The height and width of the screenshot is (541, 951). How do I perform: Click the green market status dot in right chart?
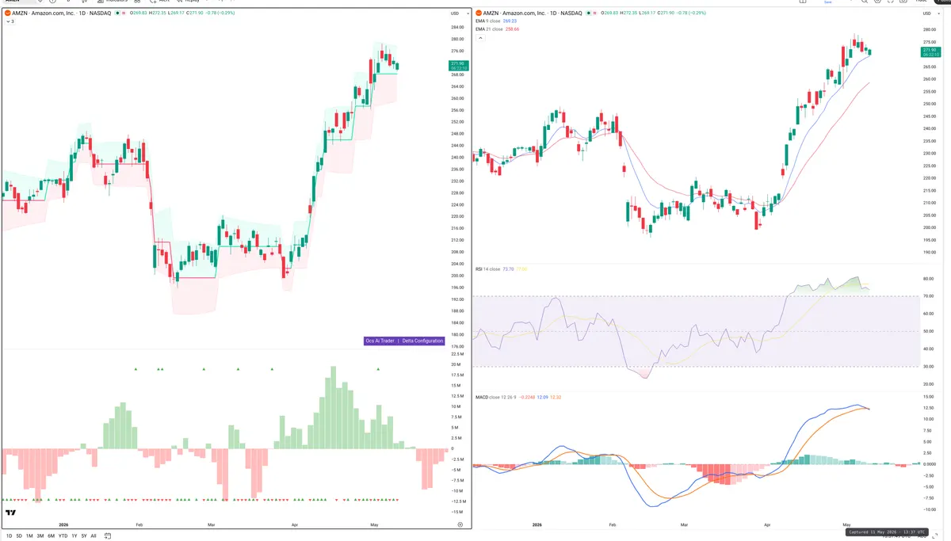[588, 13]
